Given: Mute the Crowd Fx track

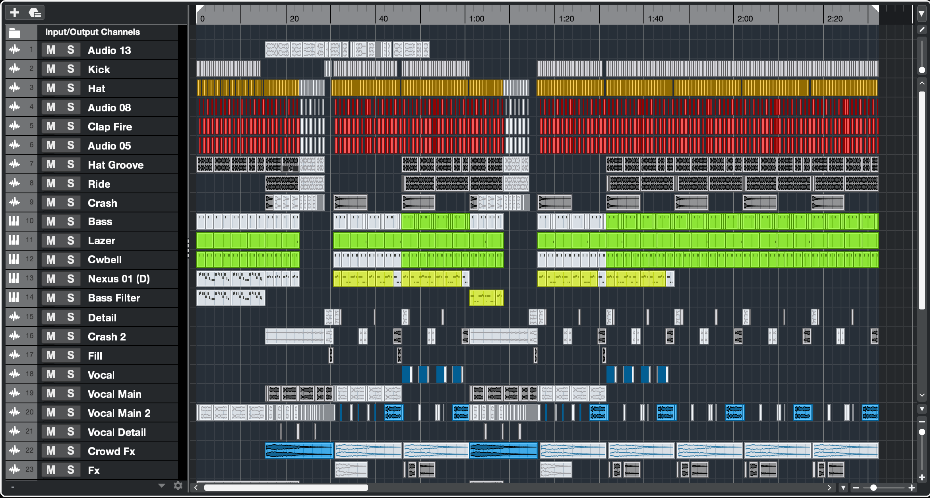Looking at the screenshot, I should click(x=51, y=451).
